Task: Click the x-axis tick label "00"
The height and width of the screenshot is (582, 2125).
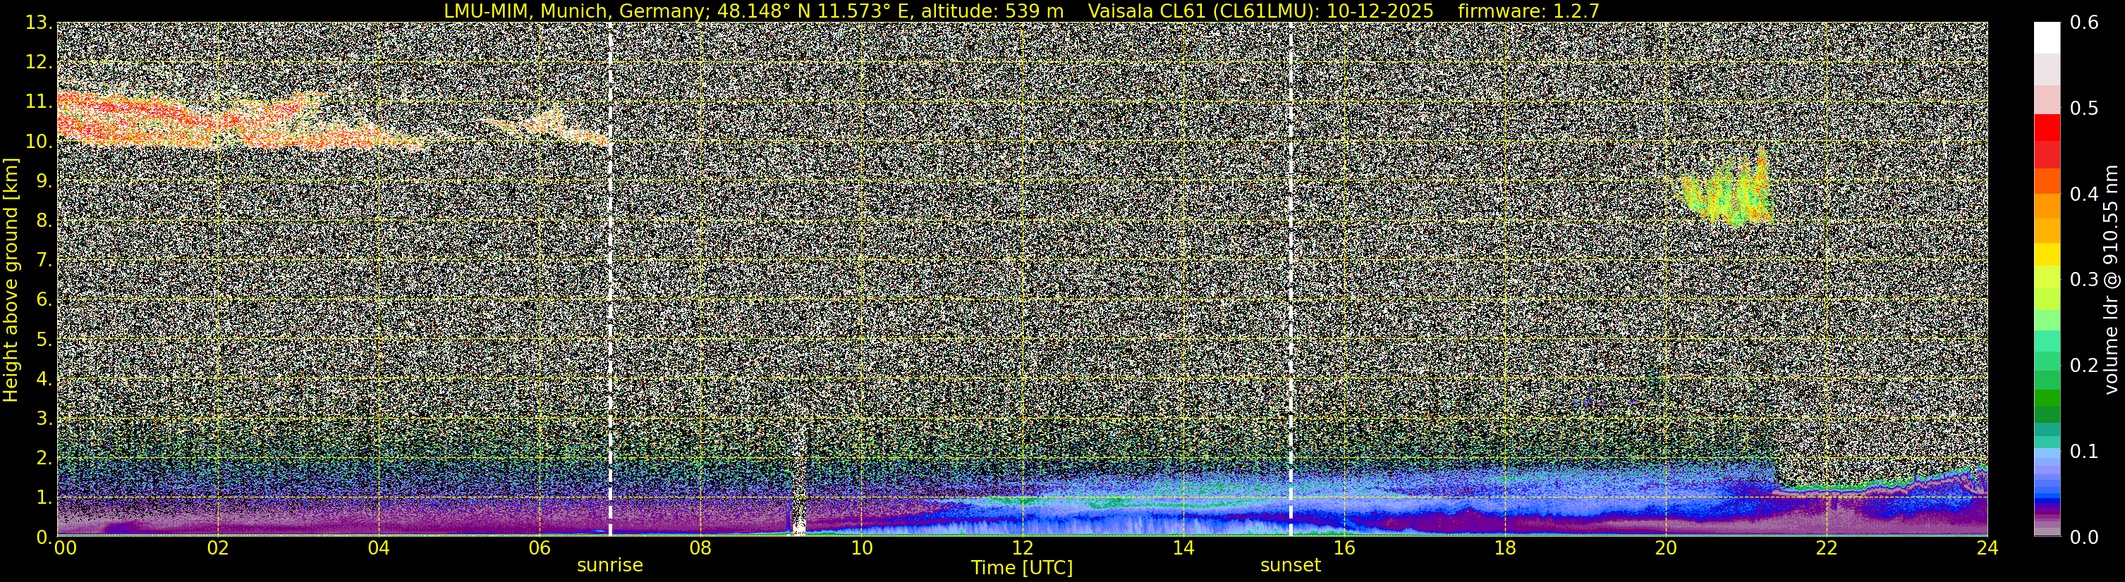Action: pos(65,548)
